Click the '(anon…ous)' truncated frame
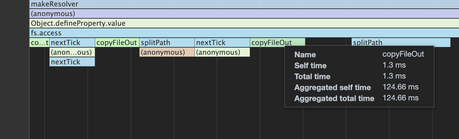This screenshot has width=459, height=139. tap(72, 52)
